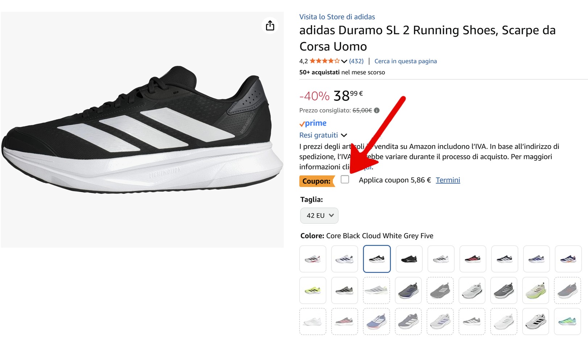Screen dimensions: 588x337
Task: Click the Prime logo
Action: point(313,123)
